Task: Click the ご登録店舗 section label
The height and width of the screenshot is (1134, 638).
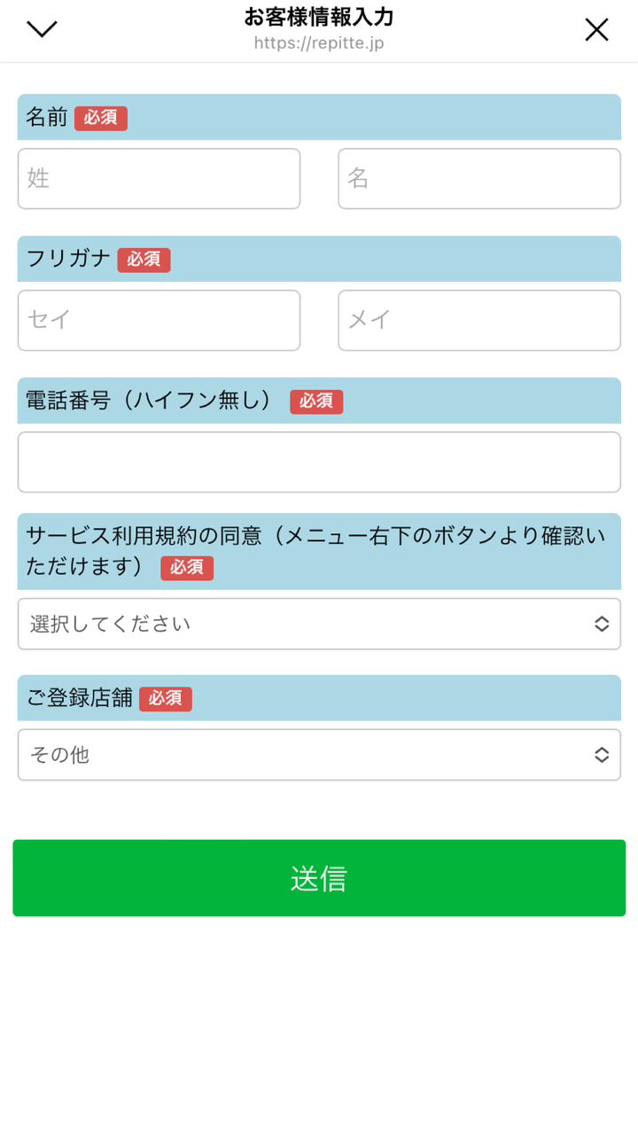Action: point(79,698)
